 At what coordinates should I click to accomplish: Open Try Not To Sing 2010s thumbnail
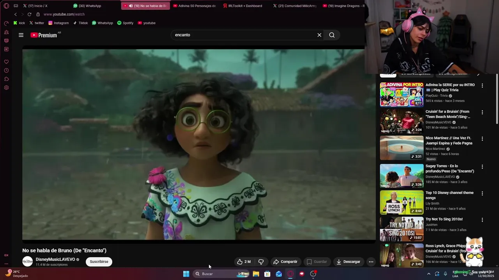(x=402, y=229)
